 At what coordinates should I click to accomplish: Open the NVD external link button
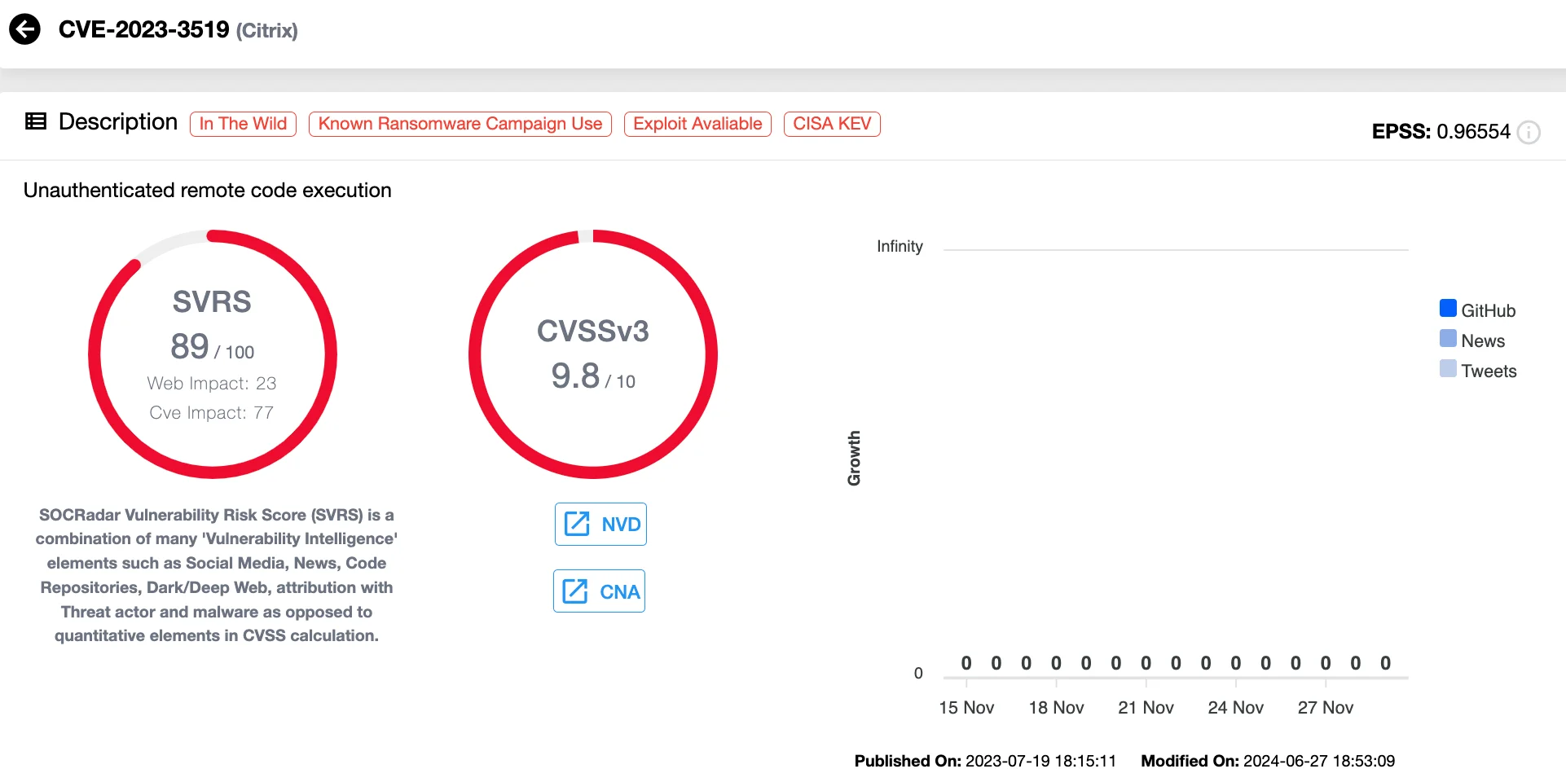[x=600, y=524]
